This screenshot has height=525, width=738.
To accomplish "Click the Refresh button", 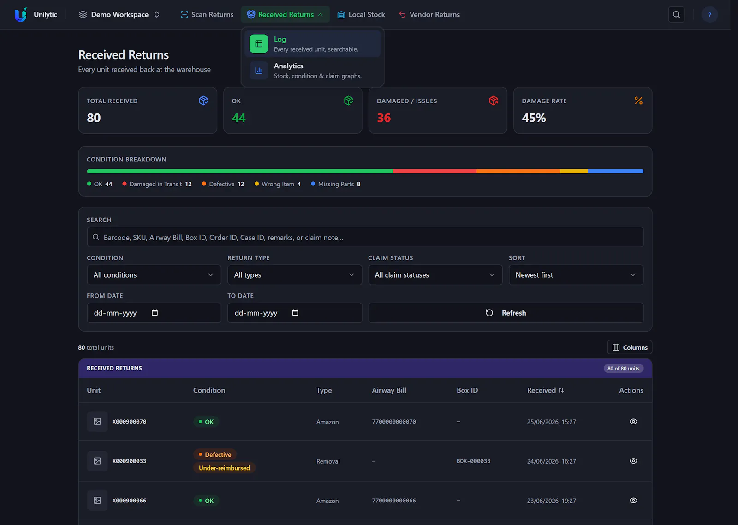I will point(506,313).
